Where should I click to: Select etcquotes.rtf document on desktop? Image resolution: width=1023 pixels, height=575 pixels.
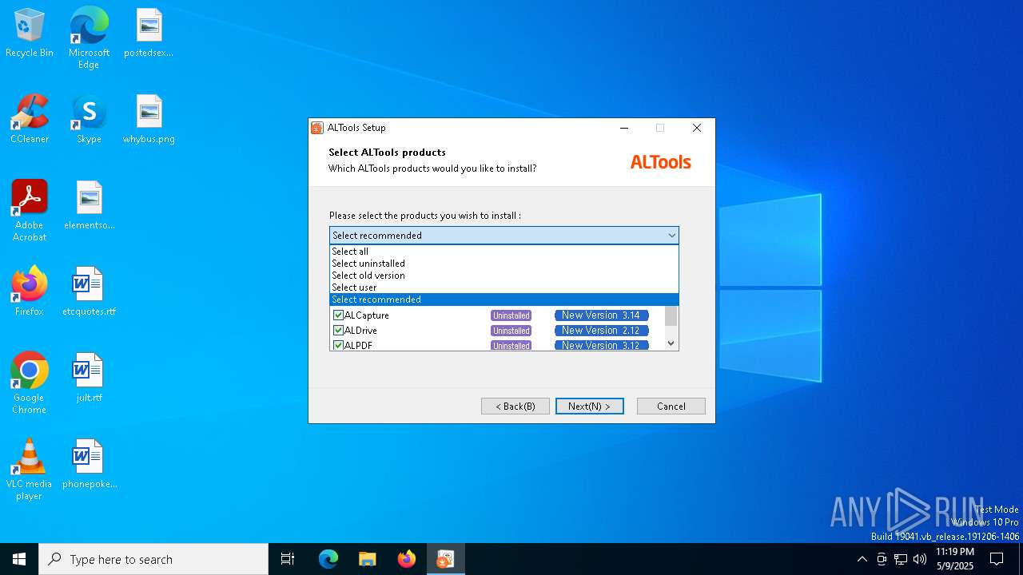coord(89,292)
